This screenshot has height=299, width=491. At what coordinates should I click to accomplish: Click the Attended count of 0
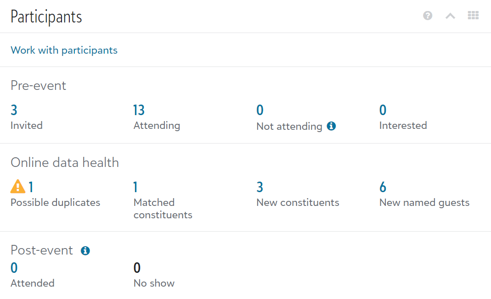[x=14, y=268]
